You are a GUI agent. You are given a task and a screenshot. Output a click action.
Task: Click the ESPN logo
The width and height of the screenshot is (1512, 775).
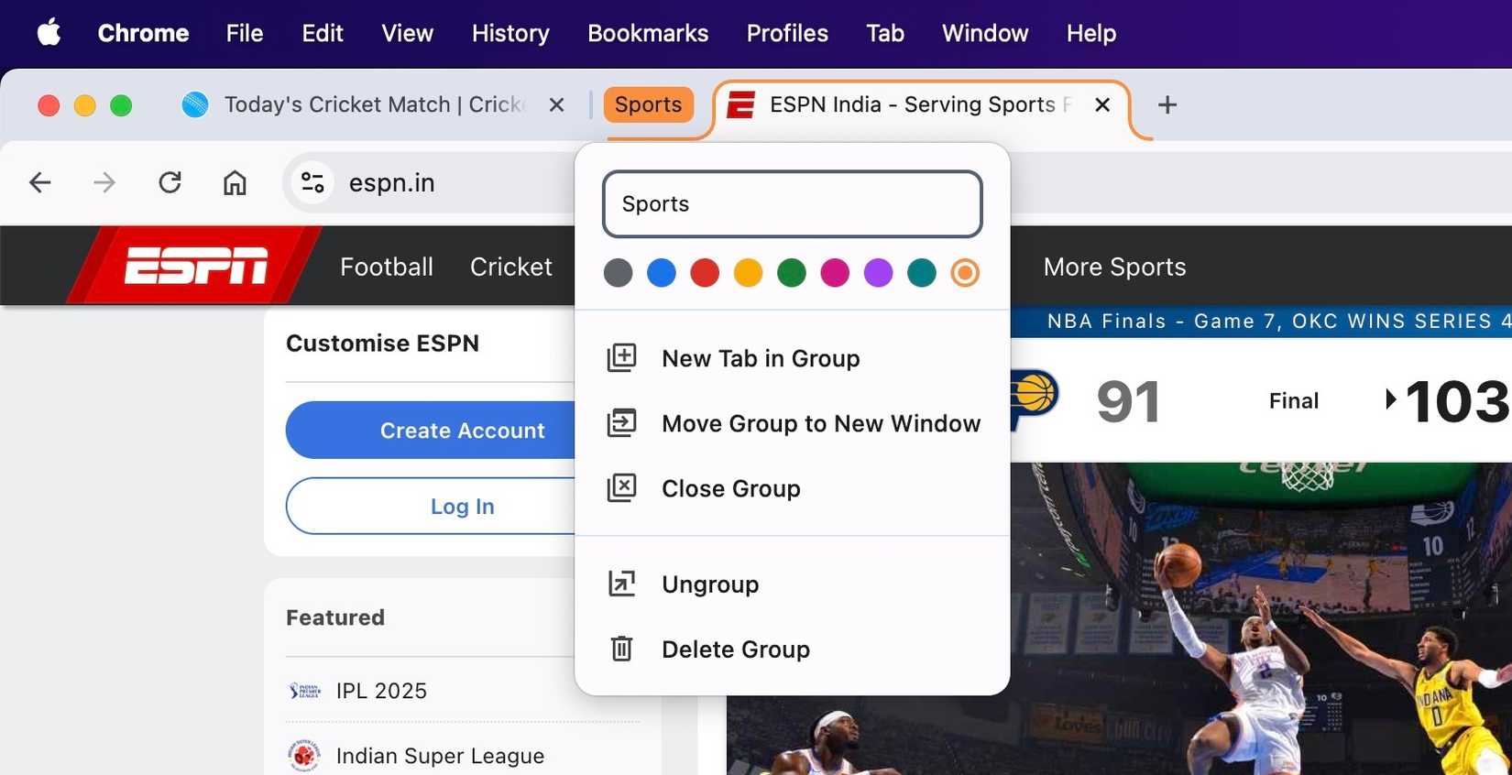195,266
